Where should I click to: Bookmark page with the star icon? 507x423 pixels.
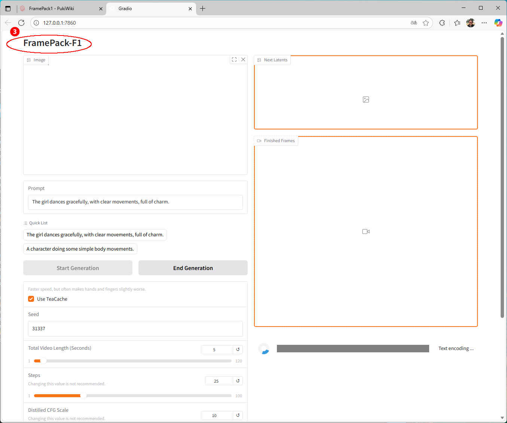pyautogui.click(x=426, y=23)
